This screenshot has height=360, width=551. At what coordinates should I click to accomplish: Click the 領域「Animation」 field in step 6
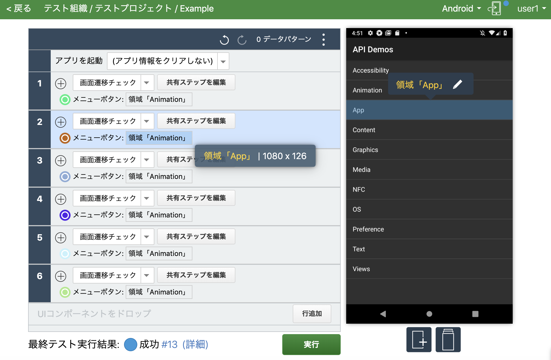point(159,292)
